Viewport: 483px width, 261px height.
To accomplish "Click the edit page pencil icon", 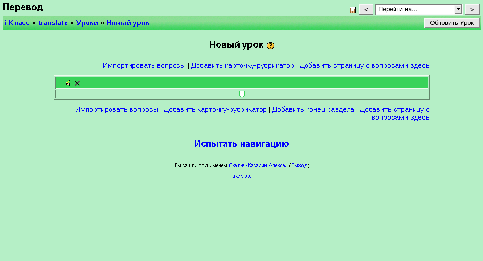I will click(x=67, y=83).
